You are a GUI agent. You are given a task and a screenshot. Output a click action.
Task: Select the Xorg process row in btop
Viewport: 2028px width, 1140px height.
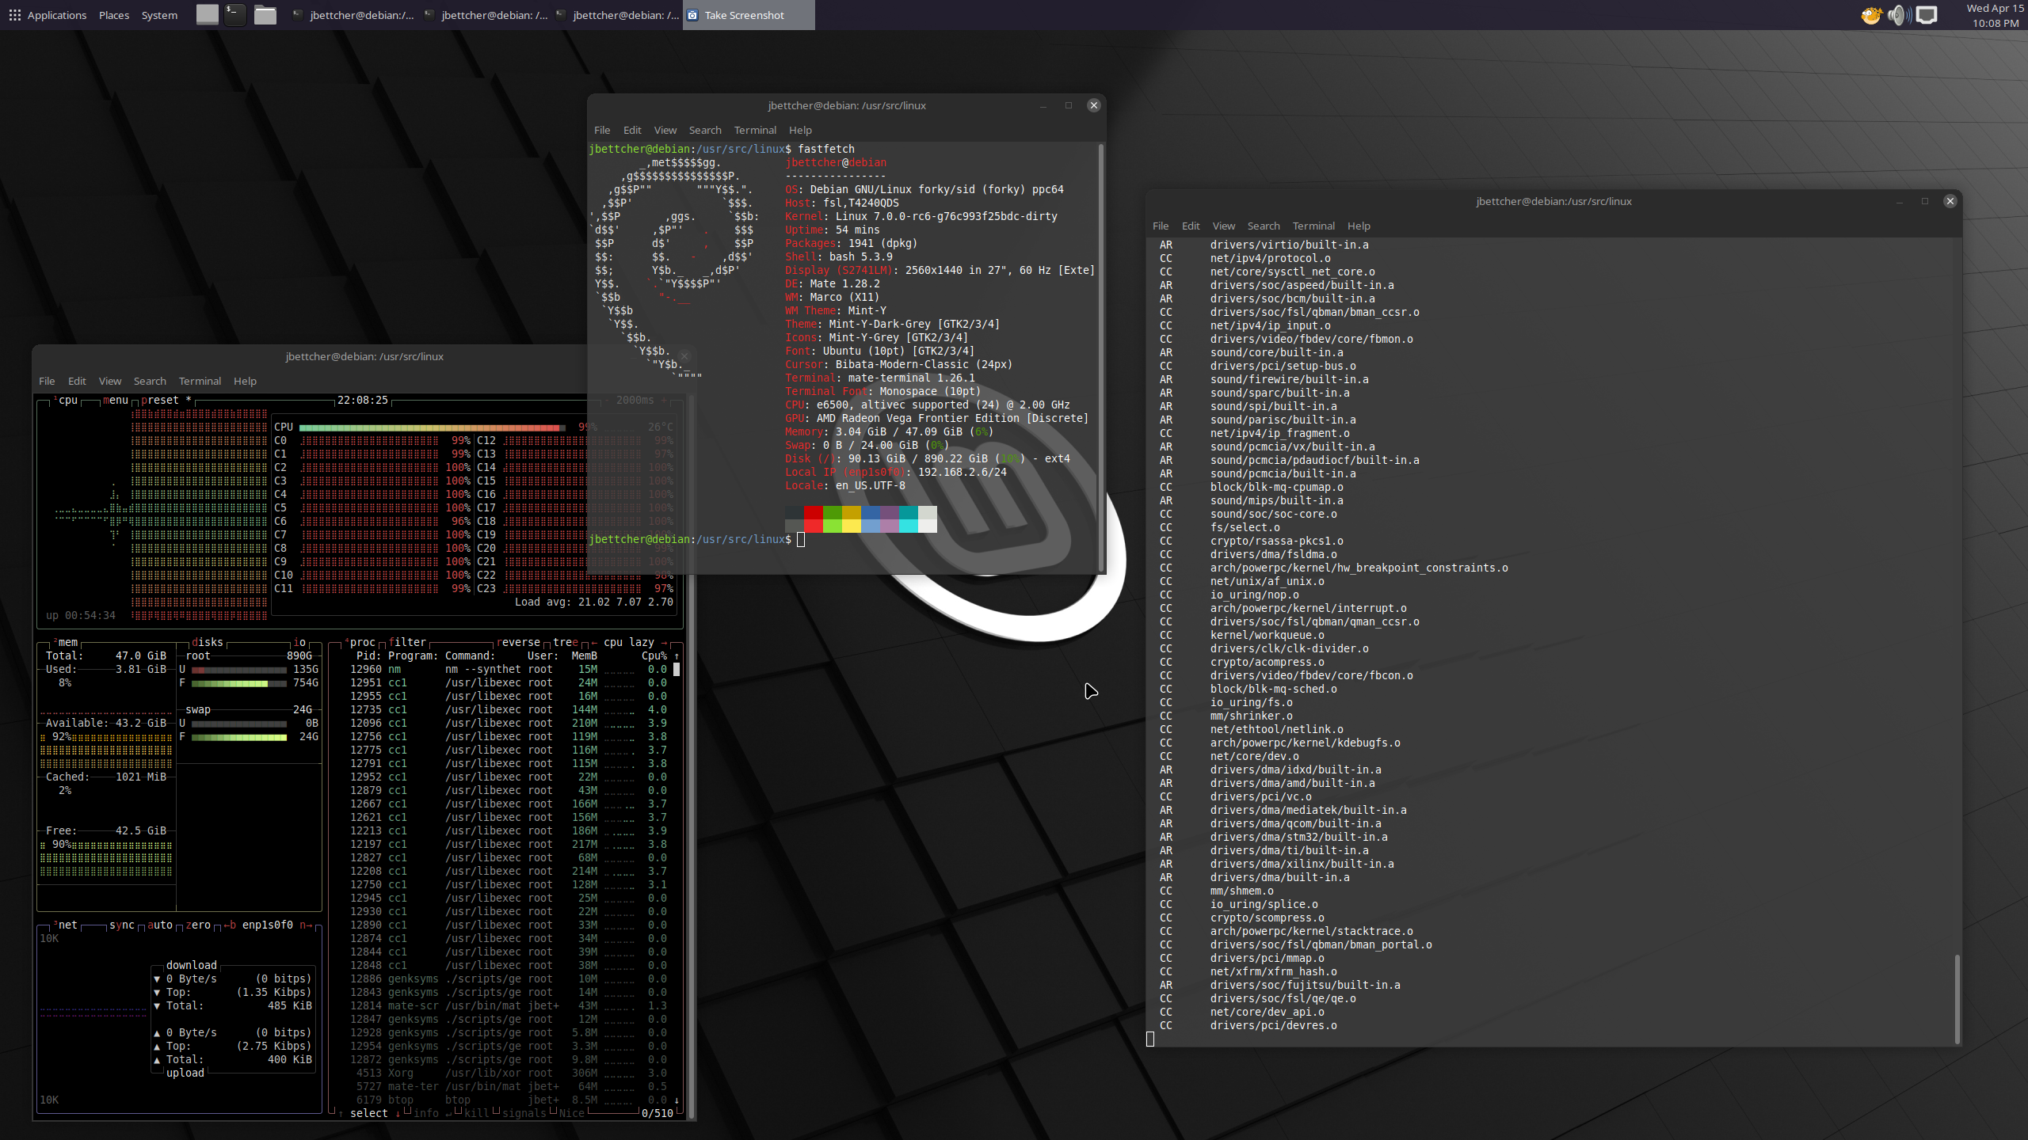(512, 1073)
